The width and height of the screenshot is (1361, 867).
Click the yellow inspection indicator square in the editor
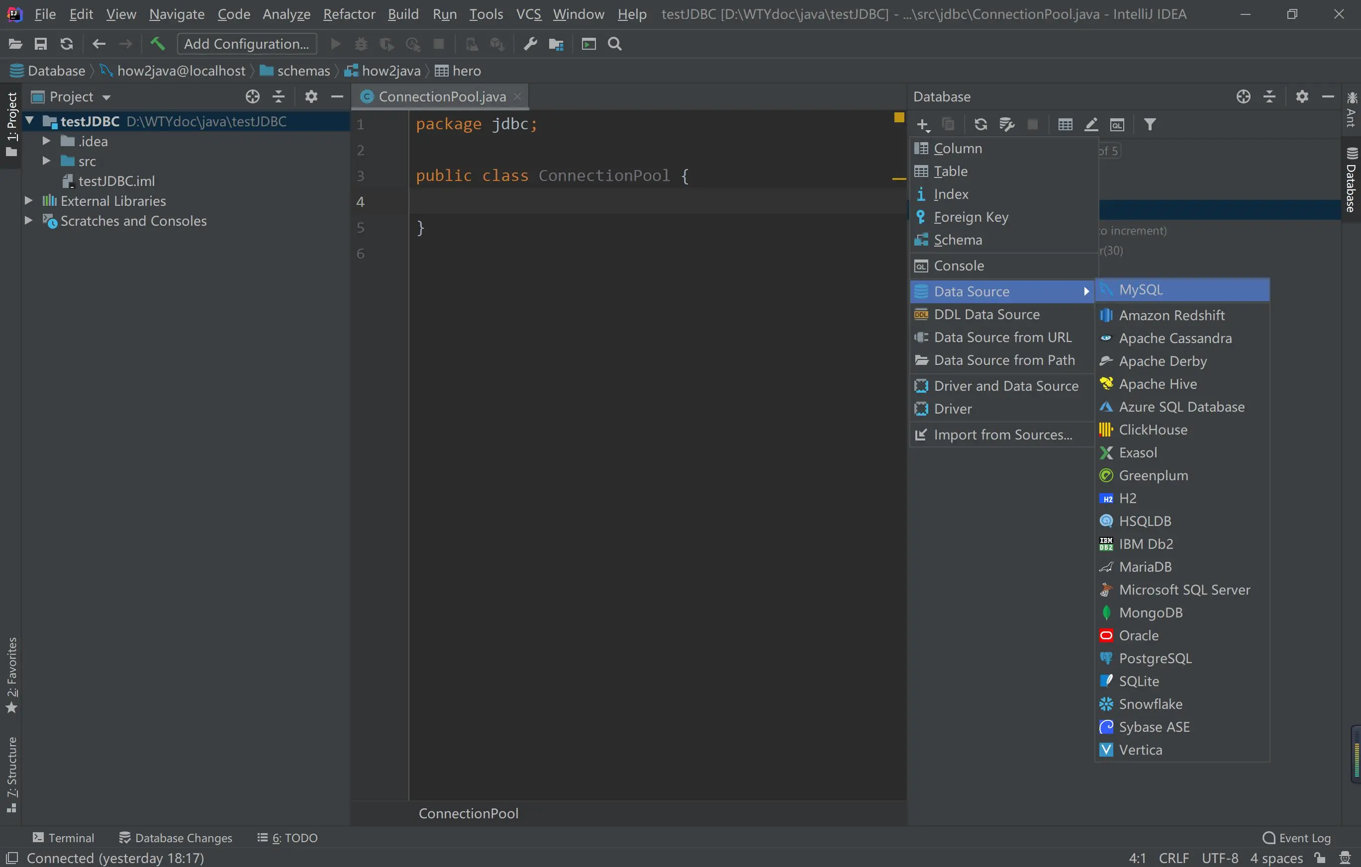[899, 117]
